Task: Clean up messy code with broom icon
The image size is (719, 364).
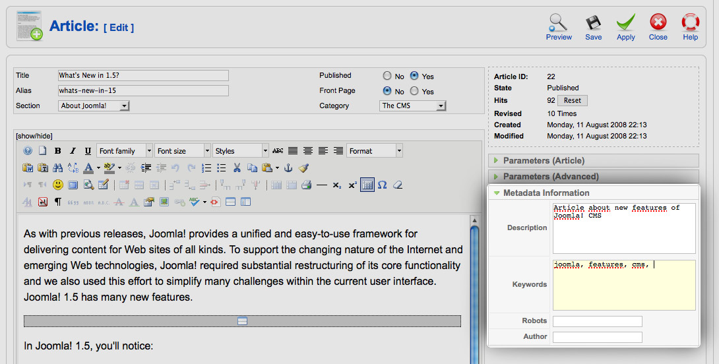Action: (x=303, y=167)
